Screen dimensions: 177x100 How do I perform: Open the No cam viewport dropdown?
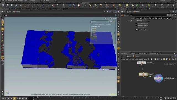(x=113, y=18)
